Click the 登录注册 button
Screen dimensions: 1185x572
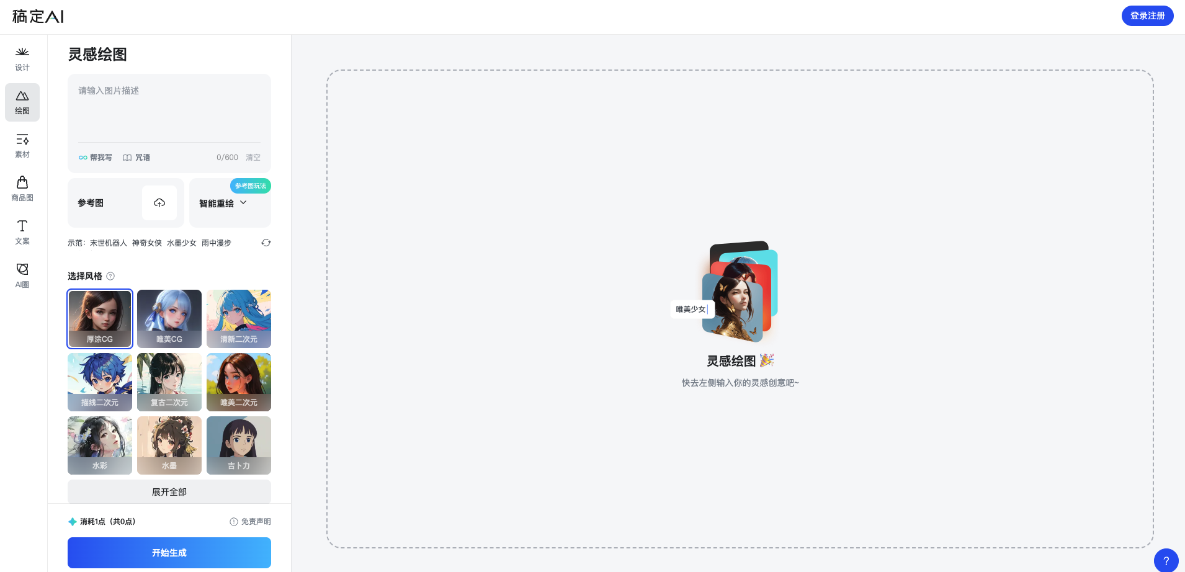1147,16
